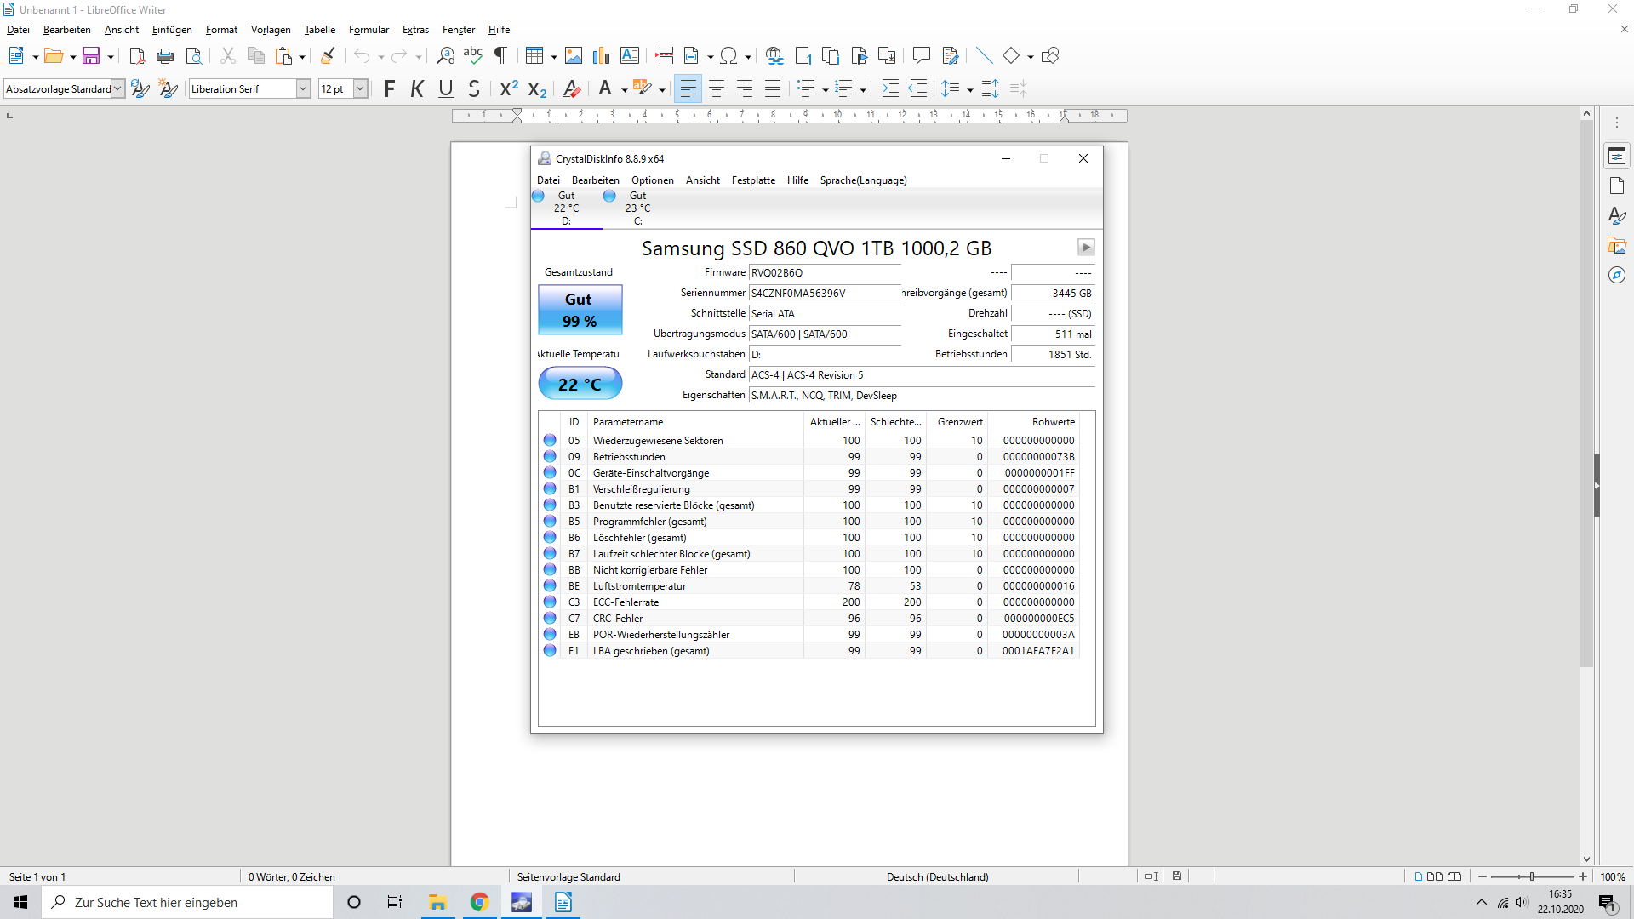Click the zoom slider in status bar
This screenshot has height=919, width=1634.
(1532, 876)
